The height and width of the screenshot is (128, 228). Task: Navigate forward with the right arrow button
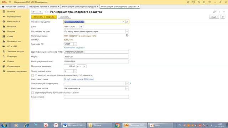(40, 12)
